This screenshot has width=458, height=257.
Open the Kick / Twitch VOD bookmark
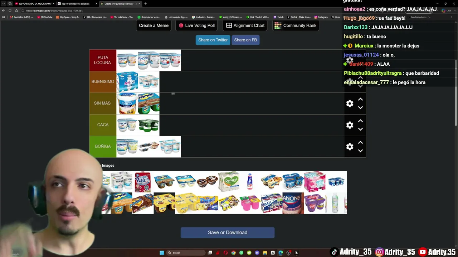[x=258, y=17]
